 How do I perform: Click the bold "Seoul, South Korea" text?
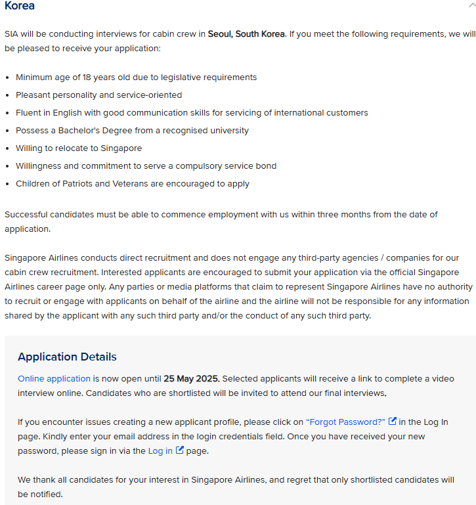pos(246,34)
